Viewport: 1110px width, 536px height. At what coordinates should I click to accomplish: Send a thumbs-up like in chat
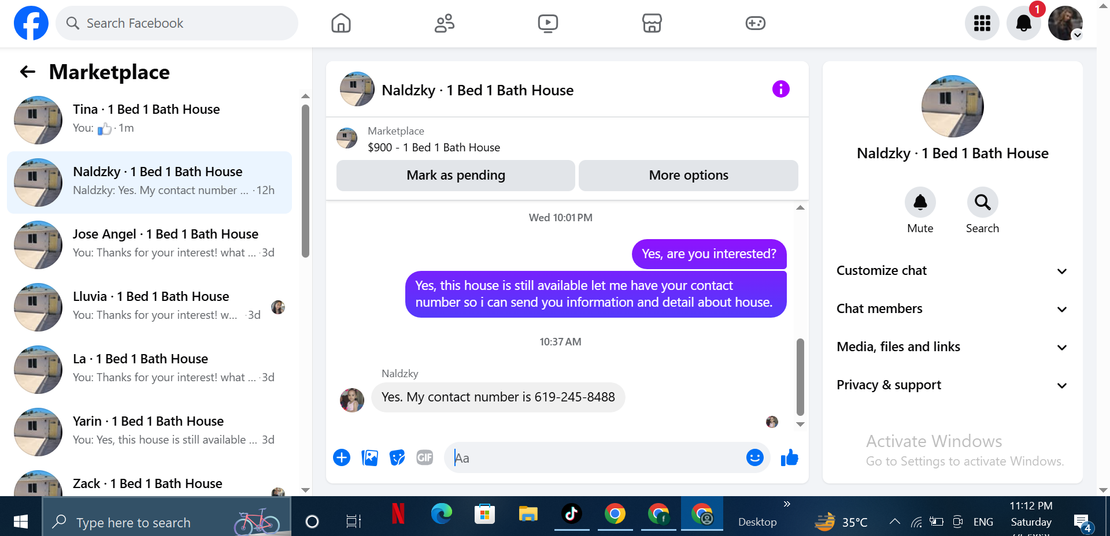789,458
